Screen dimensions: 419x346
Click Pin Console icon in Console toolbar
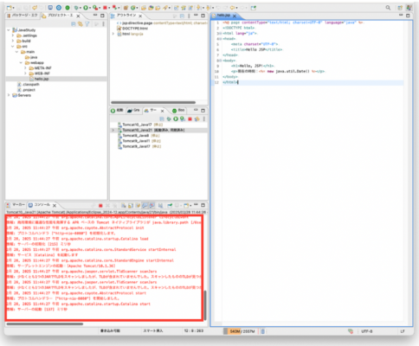[170, 206]
